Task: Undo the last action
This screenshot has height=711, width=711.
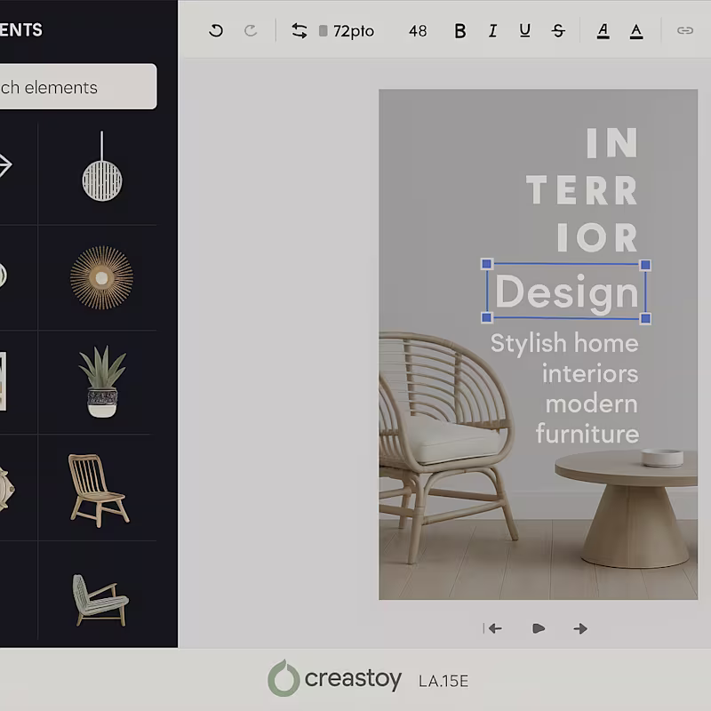Action: tap(215, 29)
